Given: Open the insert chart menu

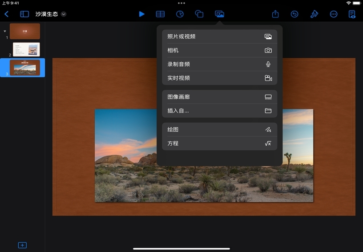Looking at the screenshot, I should (180, 14).
